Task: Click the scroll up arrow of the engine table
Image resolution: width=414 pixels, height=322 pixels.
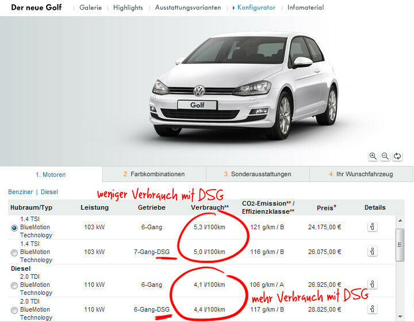Action: tap(400, 221)
